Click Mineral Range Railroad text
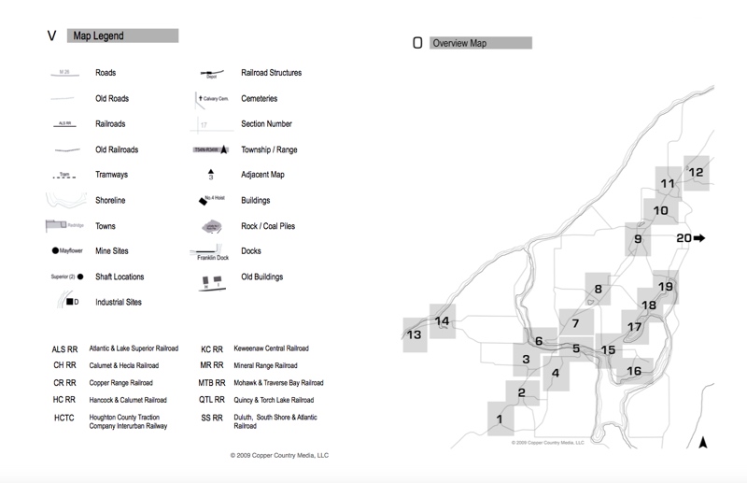 click(265, 365)
